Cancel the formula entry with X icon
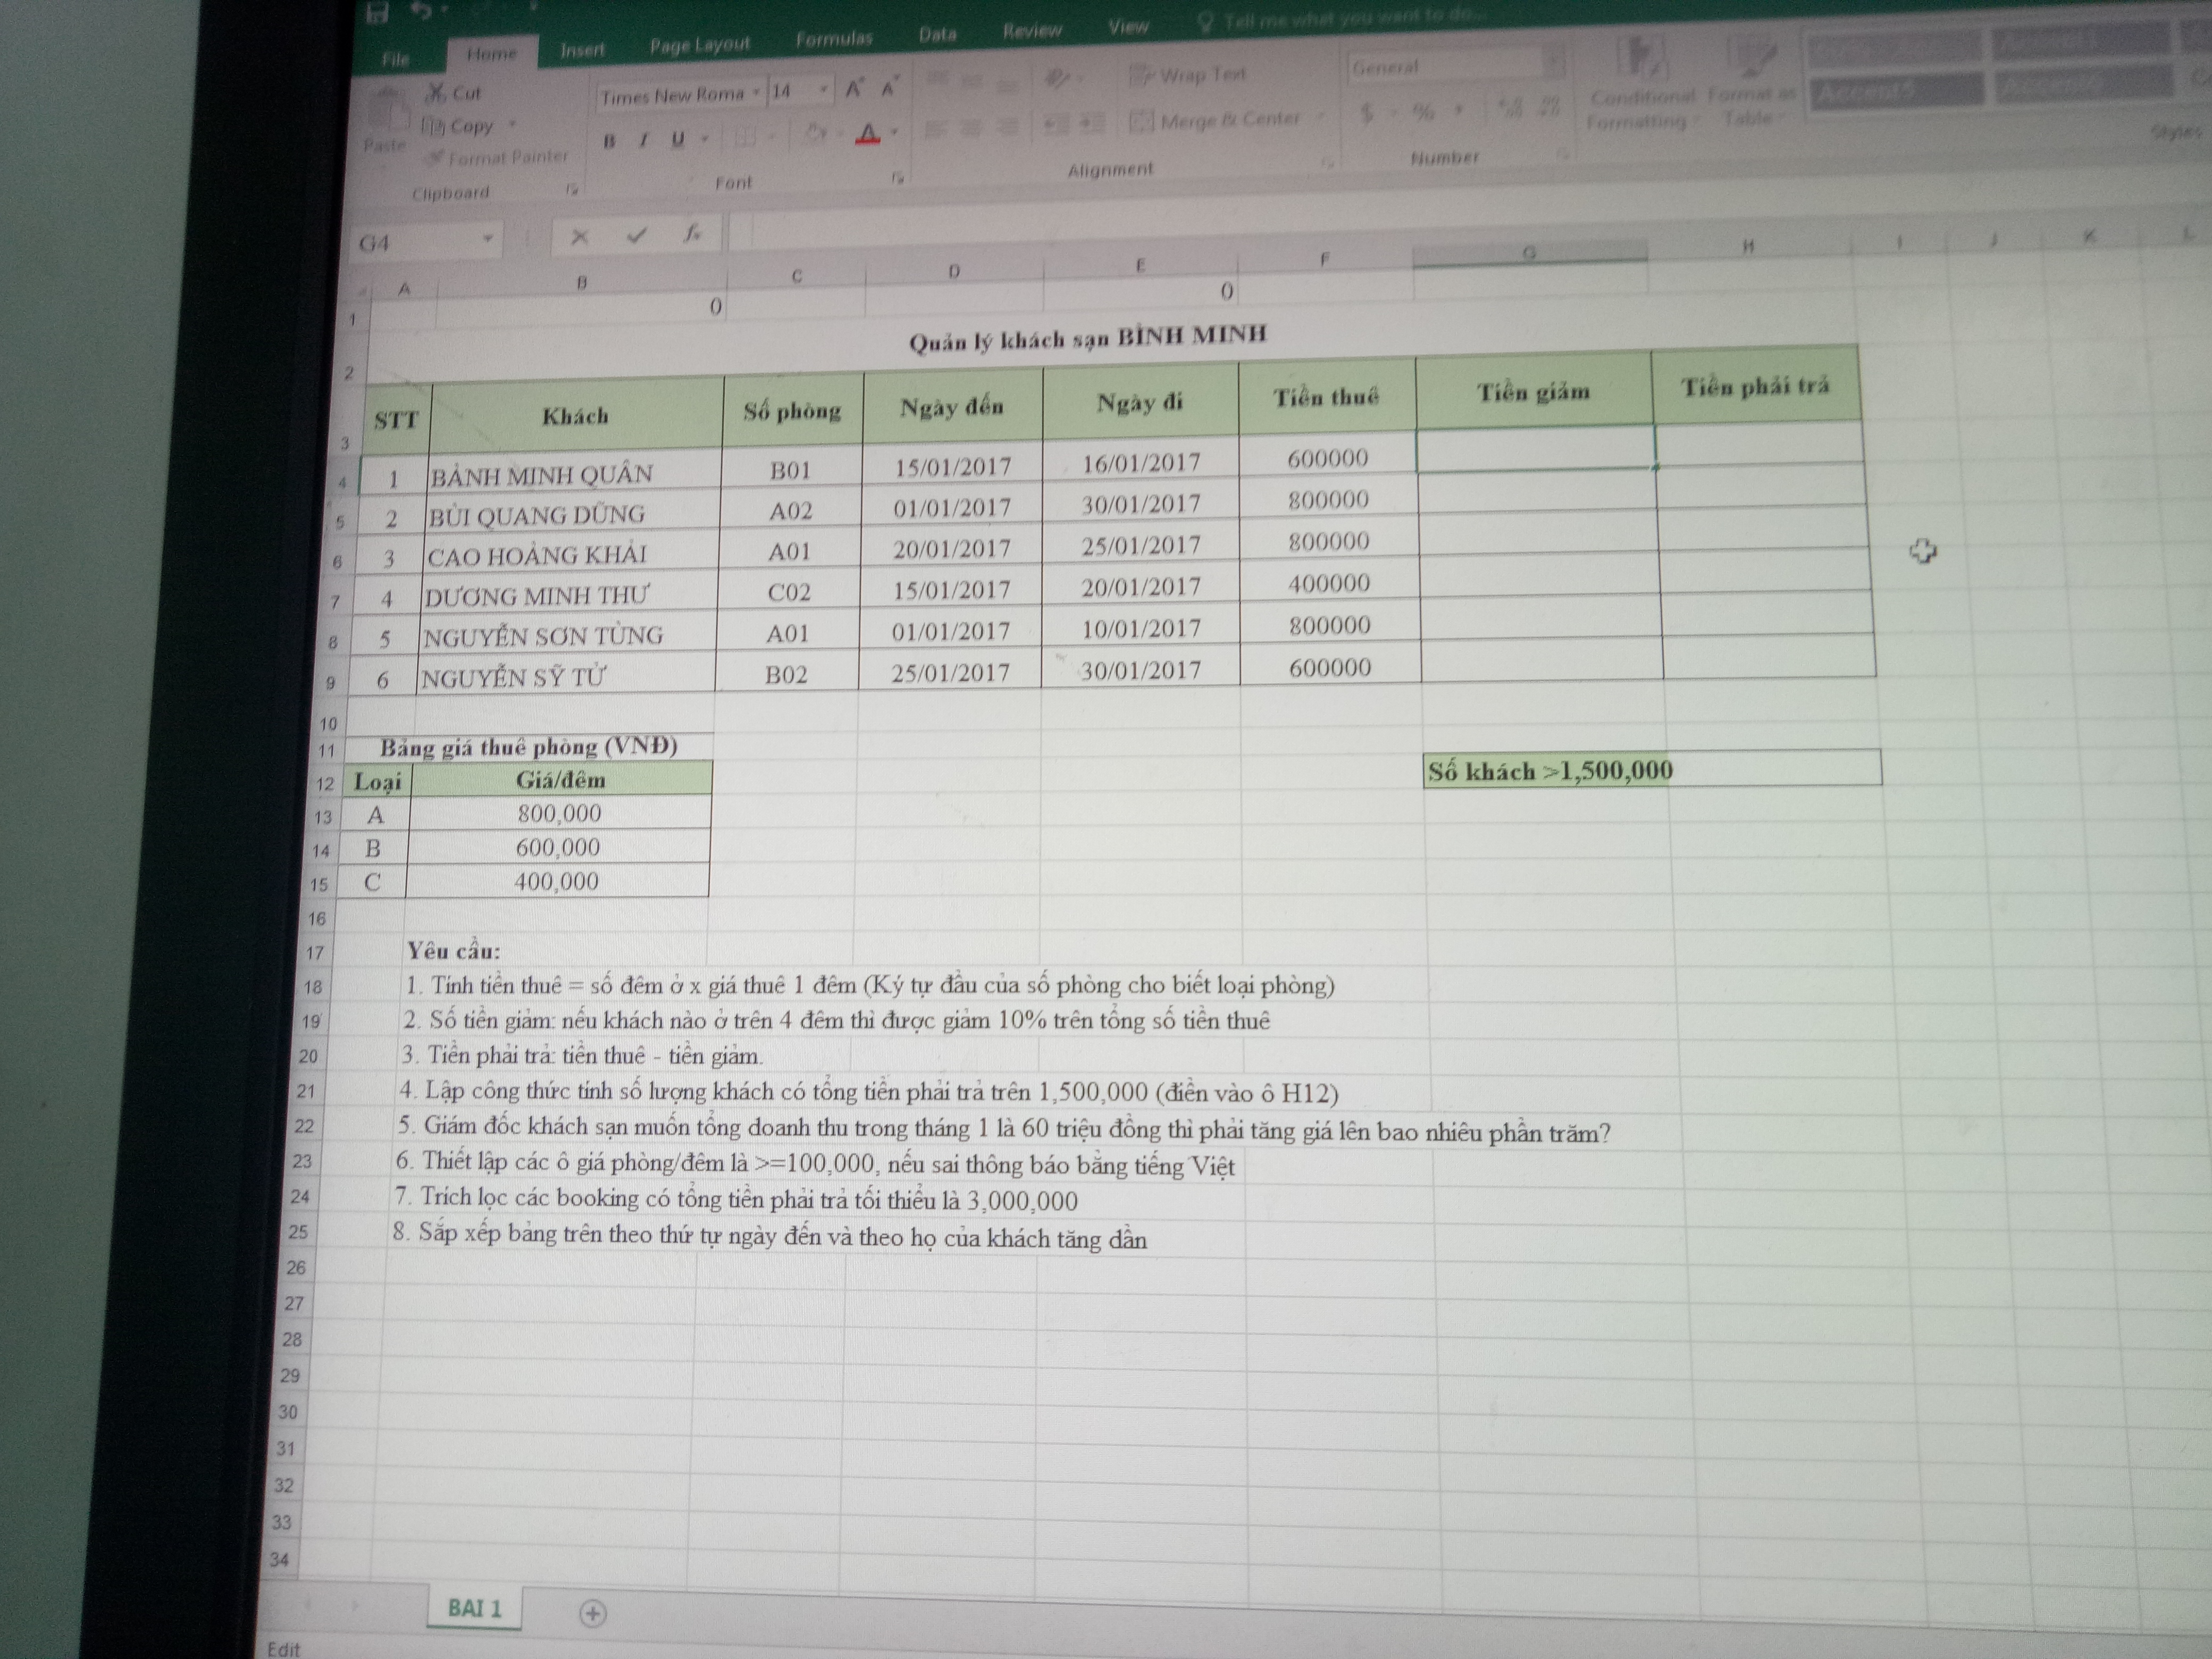2212x1659 pixels. pos(579,237)
